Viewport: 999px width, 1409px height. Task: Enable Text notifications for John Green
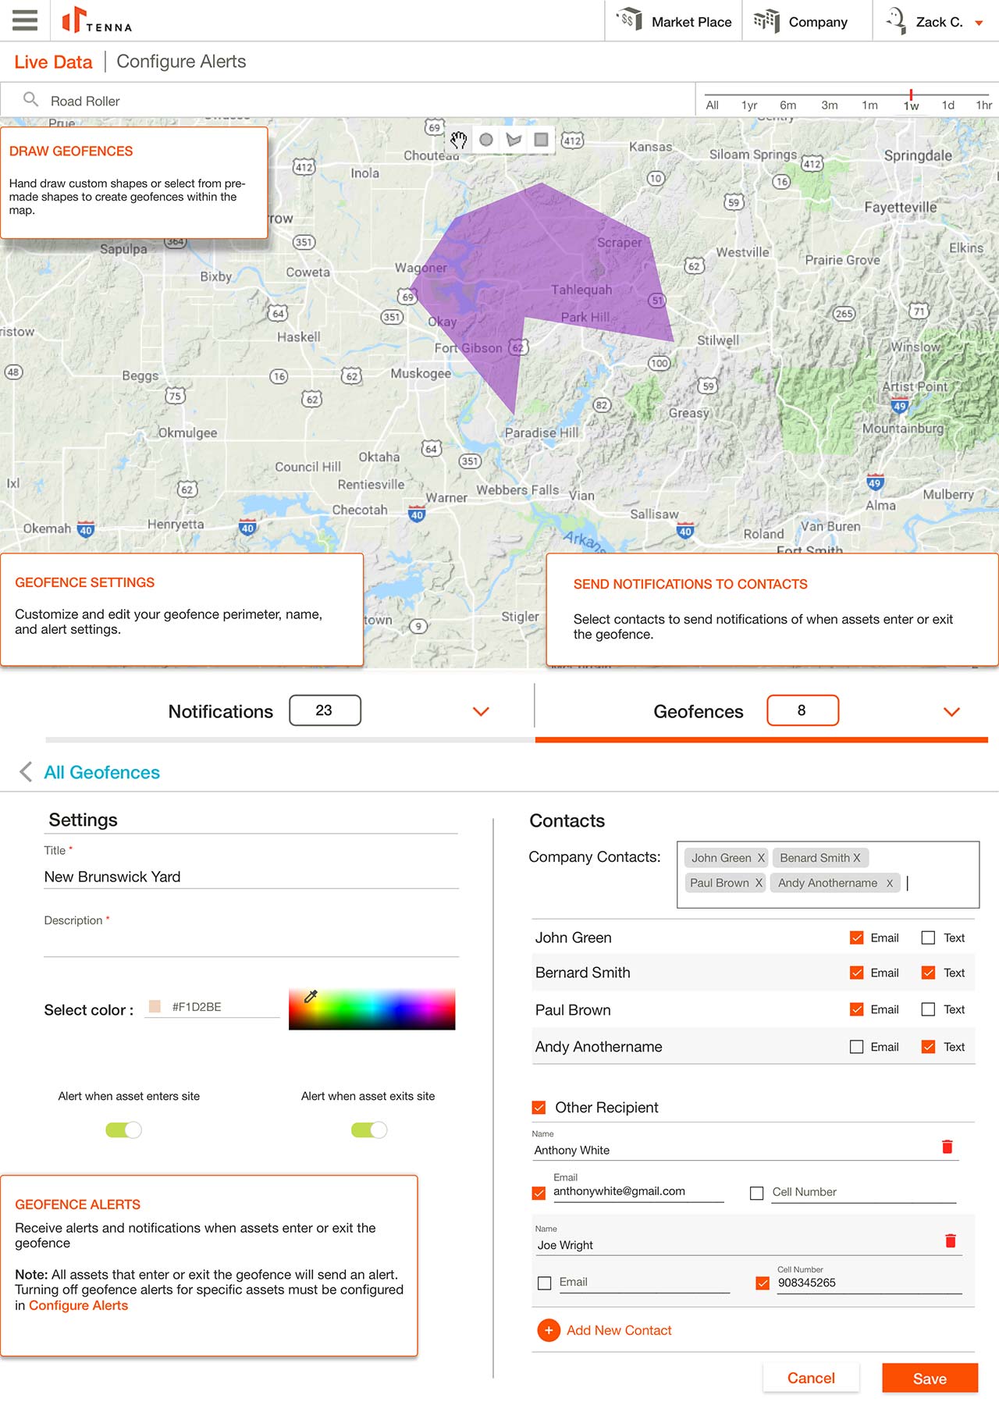coord(928,938)
